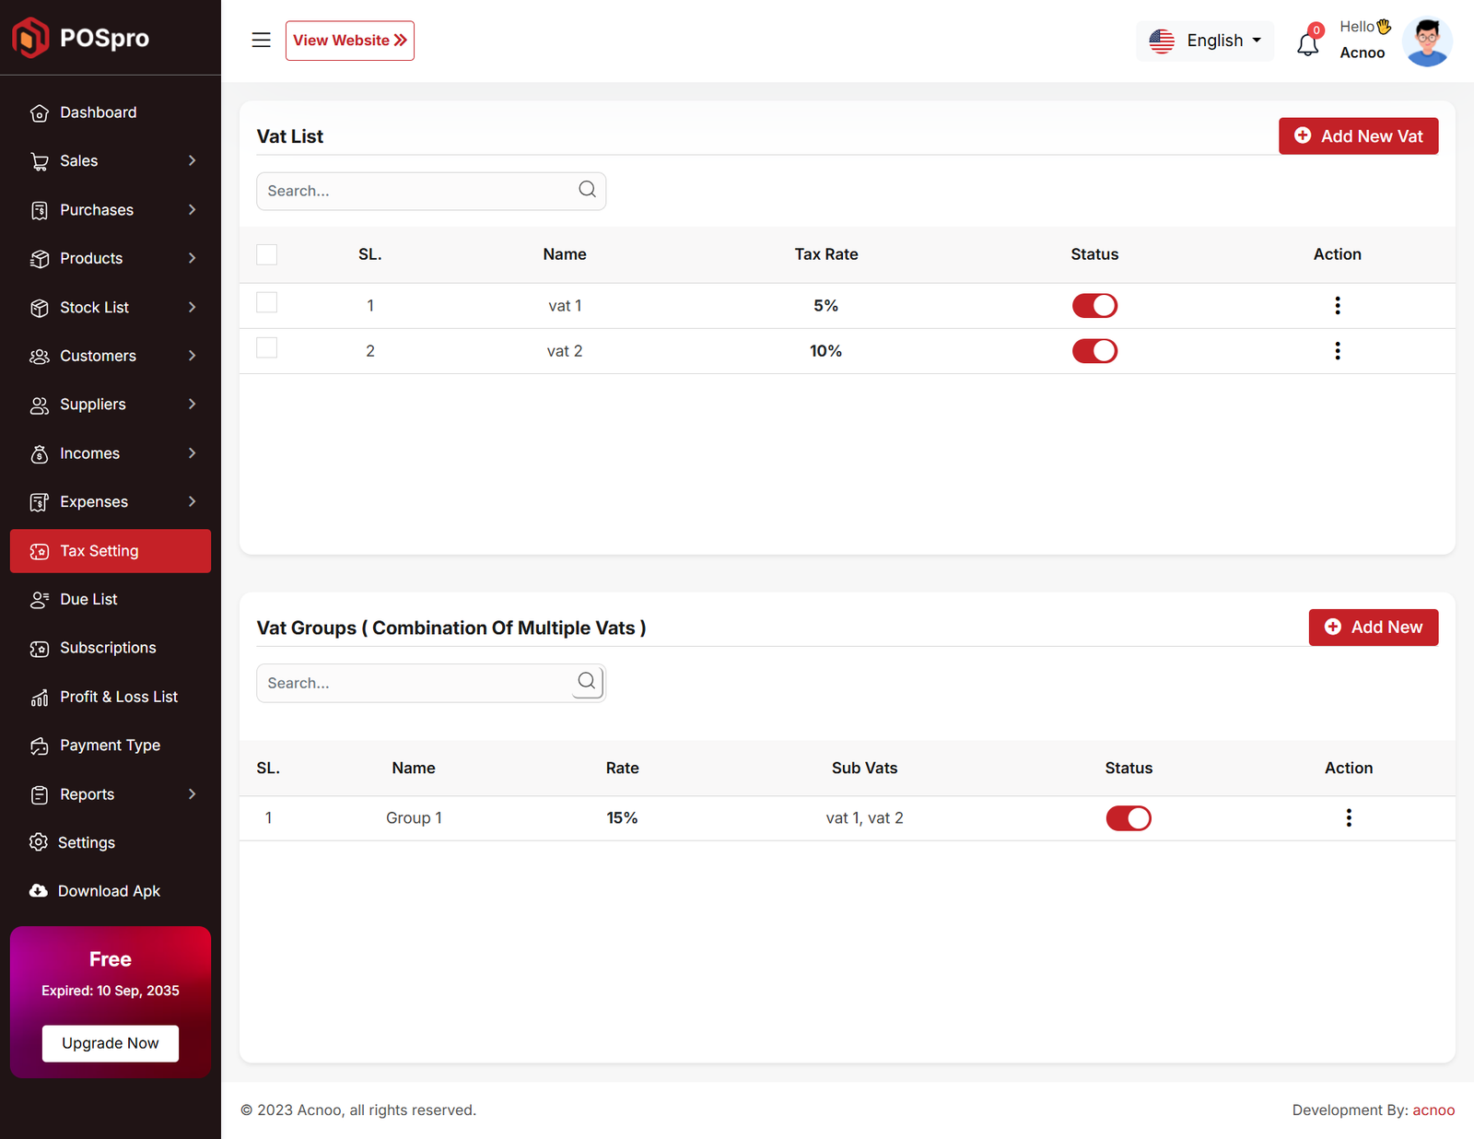Open the action menu for vat 2
Viewport: 1474px width, 1139px height.
[1337, 351]
